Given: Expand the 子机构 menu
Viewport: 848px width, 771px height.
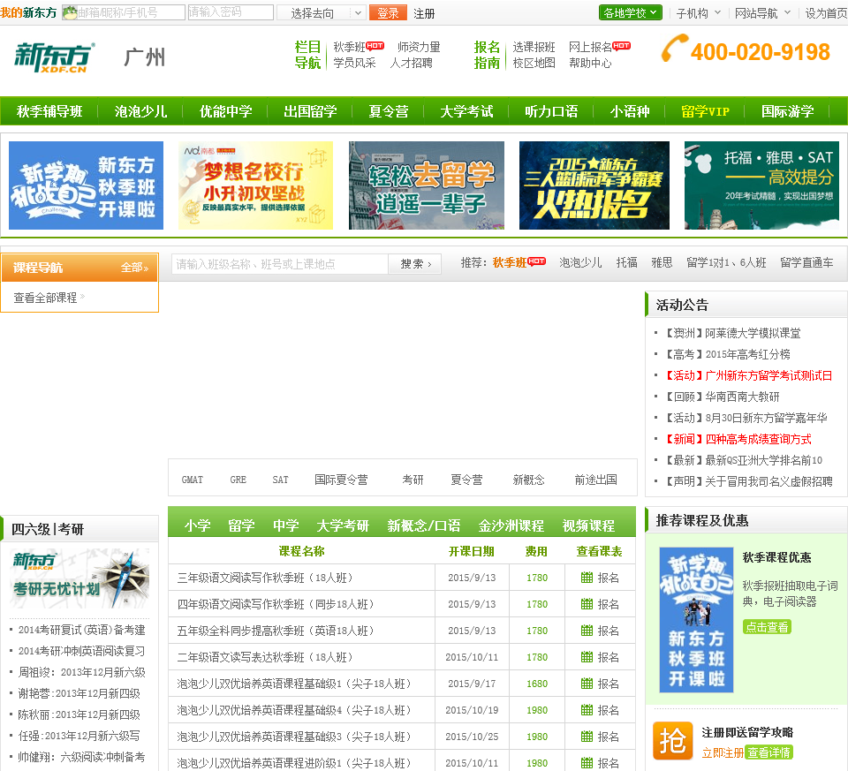Looking at the screenshot, I should (x=698, y=13).
